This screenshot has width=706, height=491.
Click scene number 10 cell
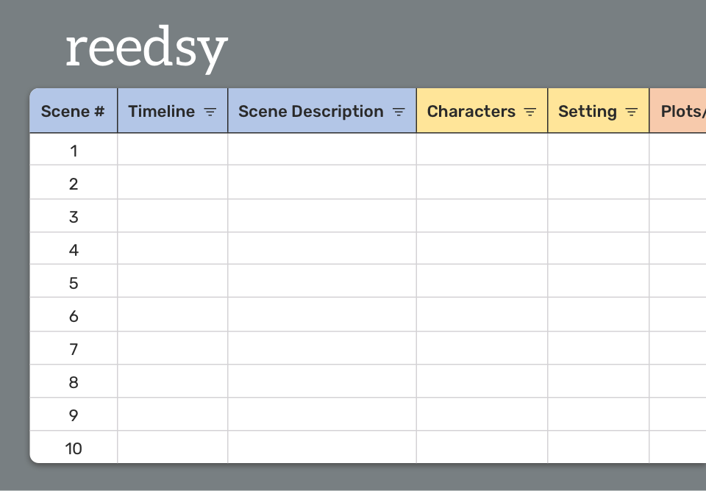pyautogui.click(x=74, y=448)
